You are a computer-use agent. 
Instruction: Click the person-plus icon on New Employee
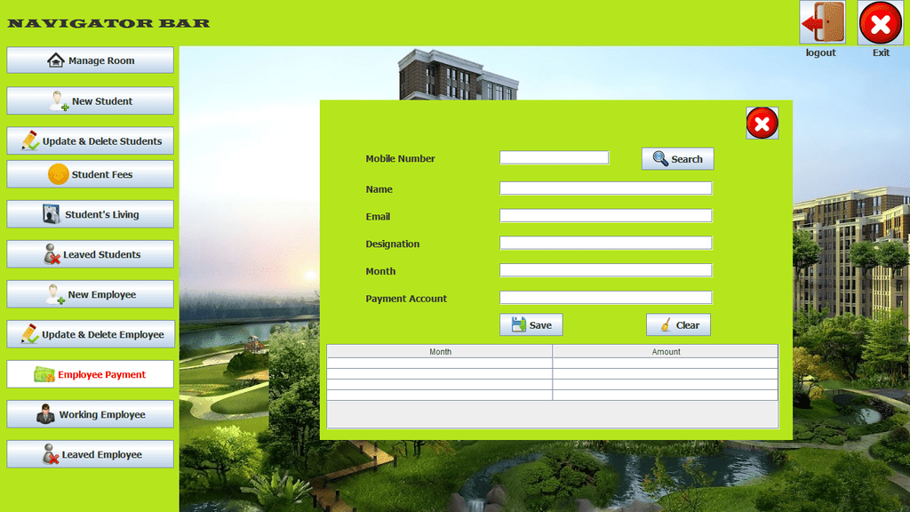coord(54,294)
